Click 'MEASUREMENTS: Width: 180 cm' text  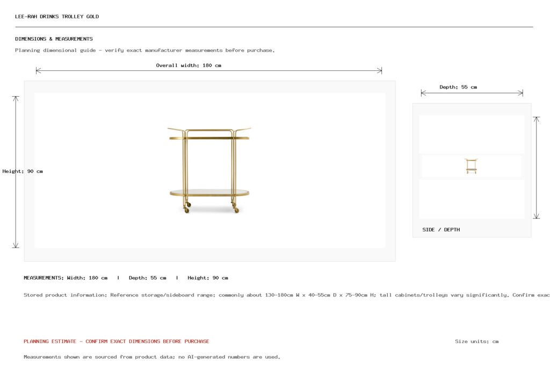66,278
